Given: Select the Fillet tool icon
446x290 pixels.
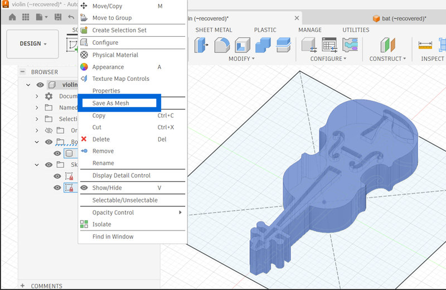Looking at the screenshot, I should point(222,45).
